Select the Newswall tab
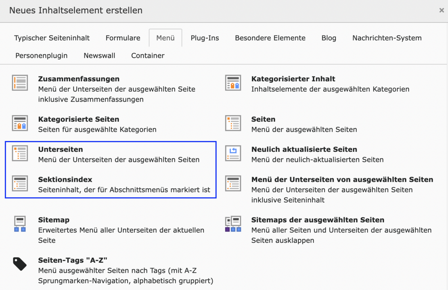This screenshot has height=290, width=448. 99,56
